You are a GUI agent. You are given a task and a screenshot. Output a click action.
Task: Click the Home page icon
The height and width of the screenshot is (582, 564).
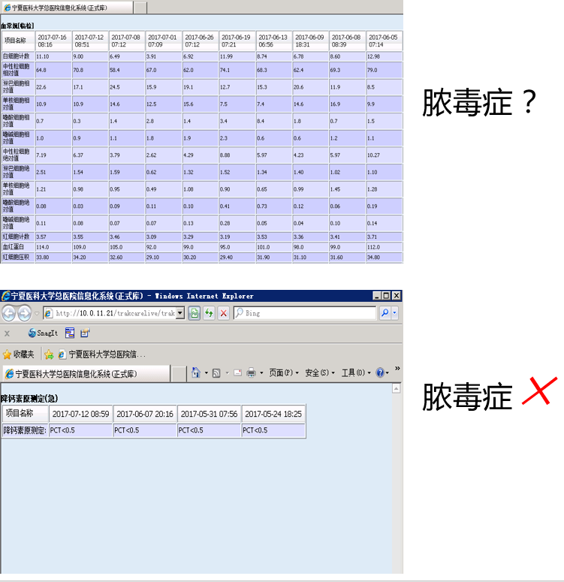pos(196,372)
